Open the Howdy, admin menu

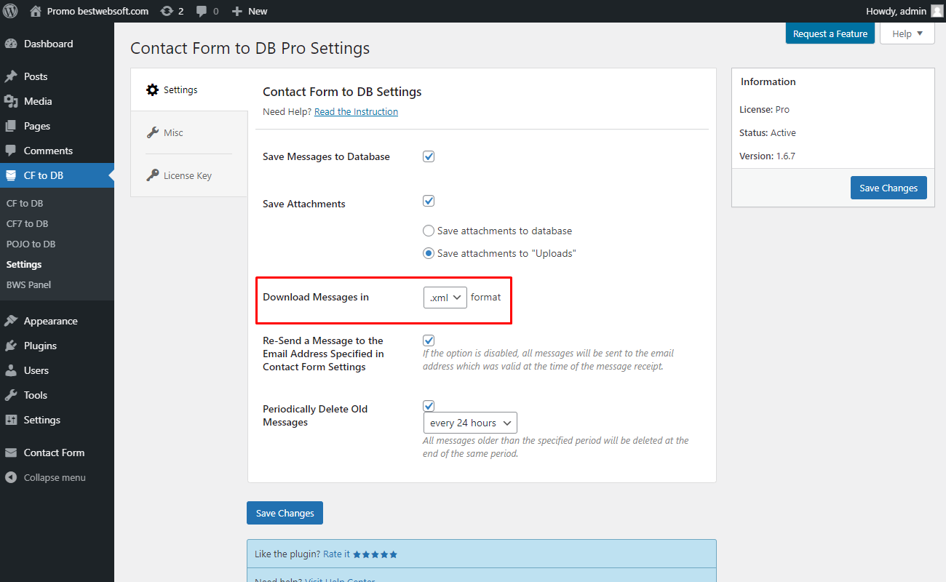(905, 11)
